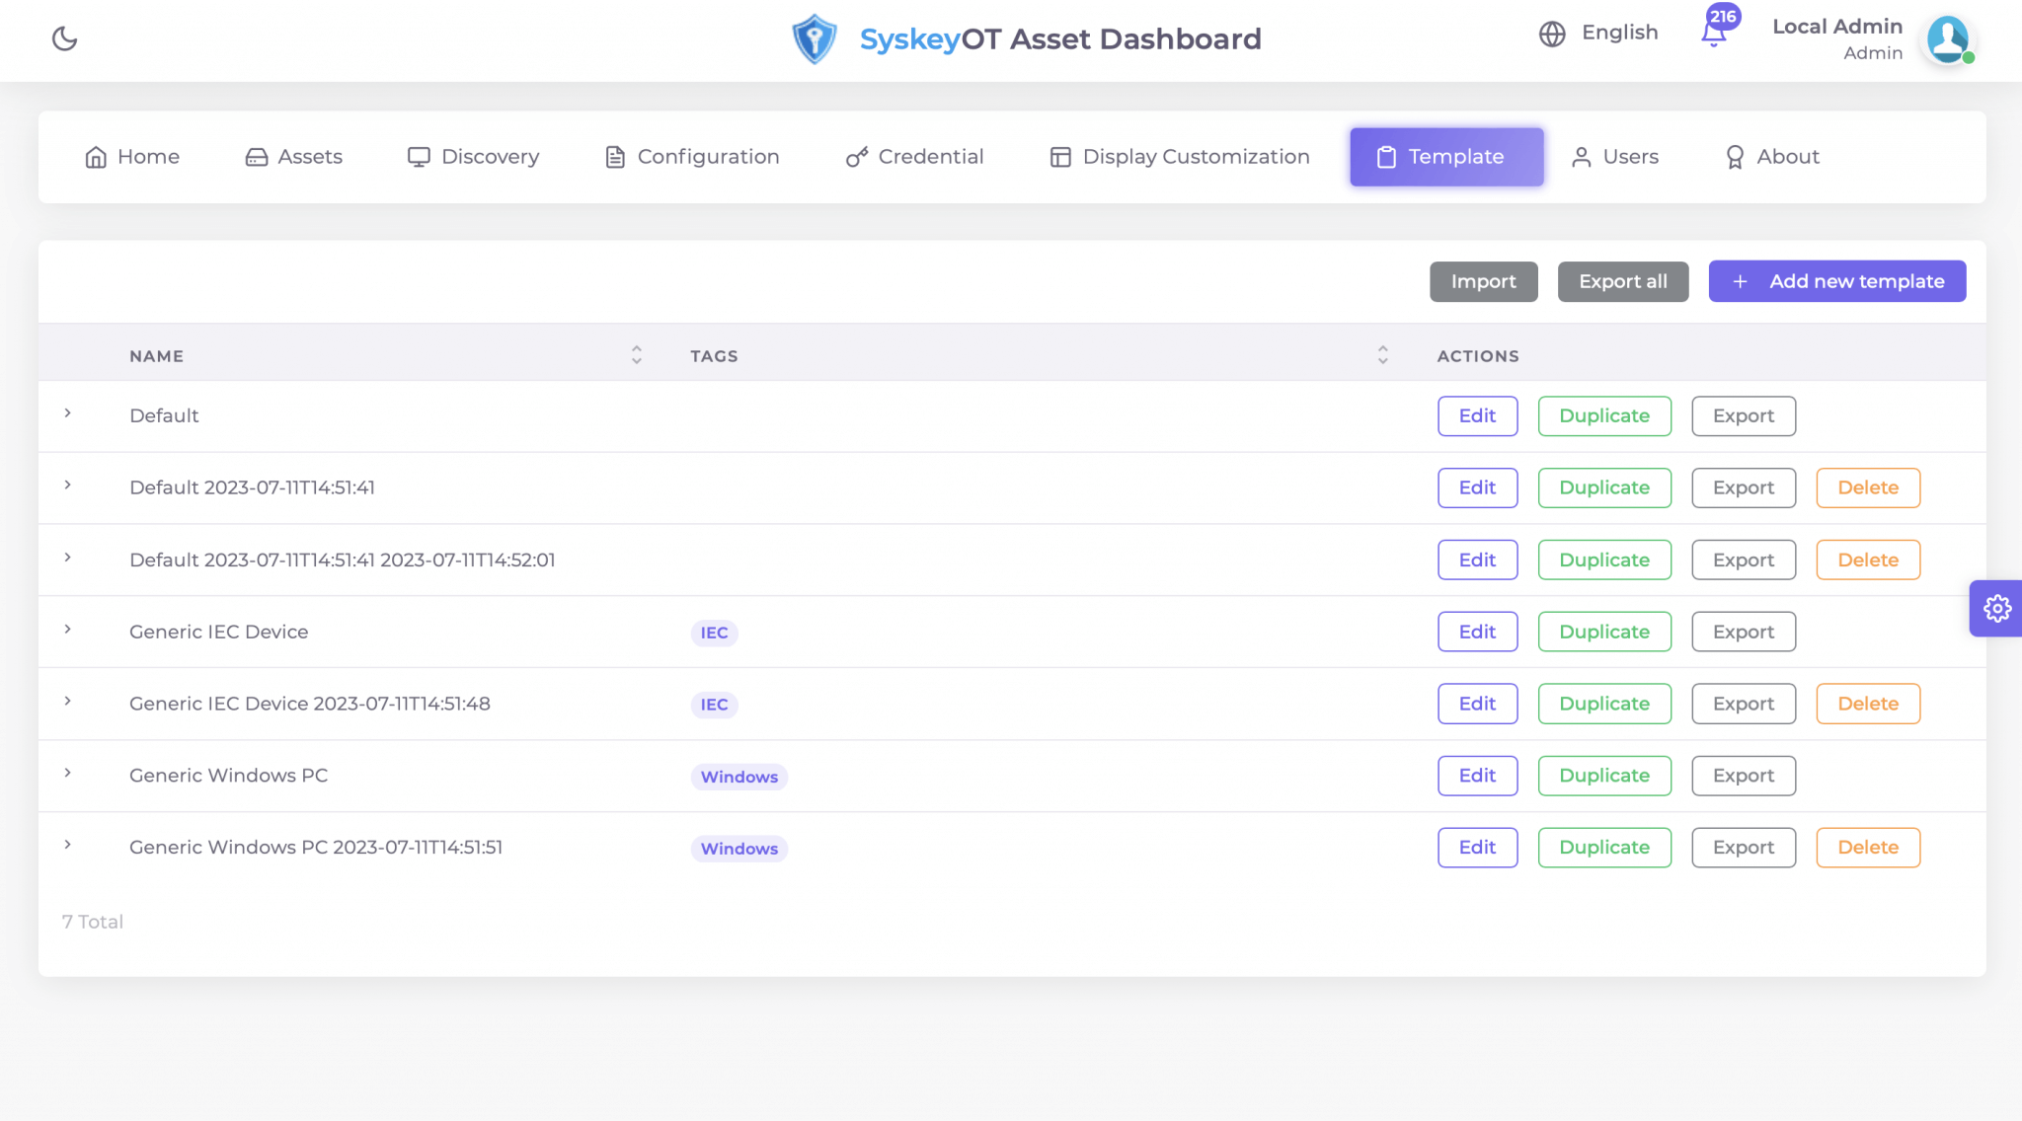Toggle dark mode with the moon icon
The image size is (2022, 1121).
click(63, 38)
